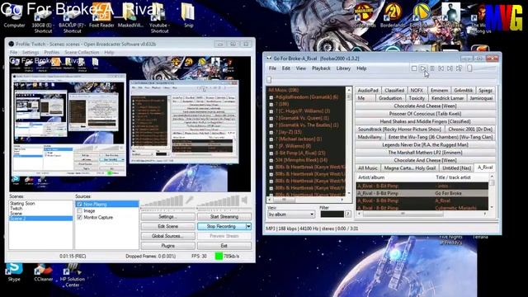Click the Next track button in foobar2000
Viewport: 528px width, 297px height.
[x=450, y=68]
